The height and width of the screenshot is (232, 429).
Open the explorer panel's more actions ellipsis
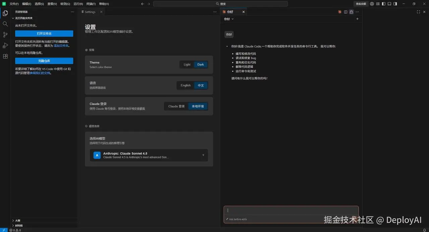[x=72, y=12]
